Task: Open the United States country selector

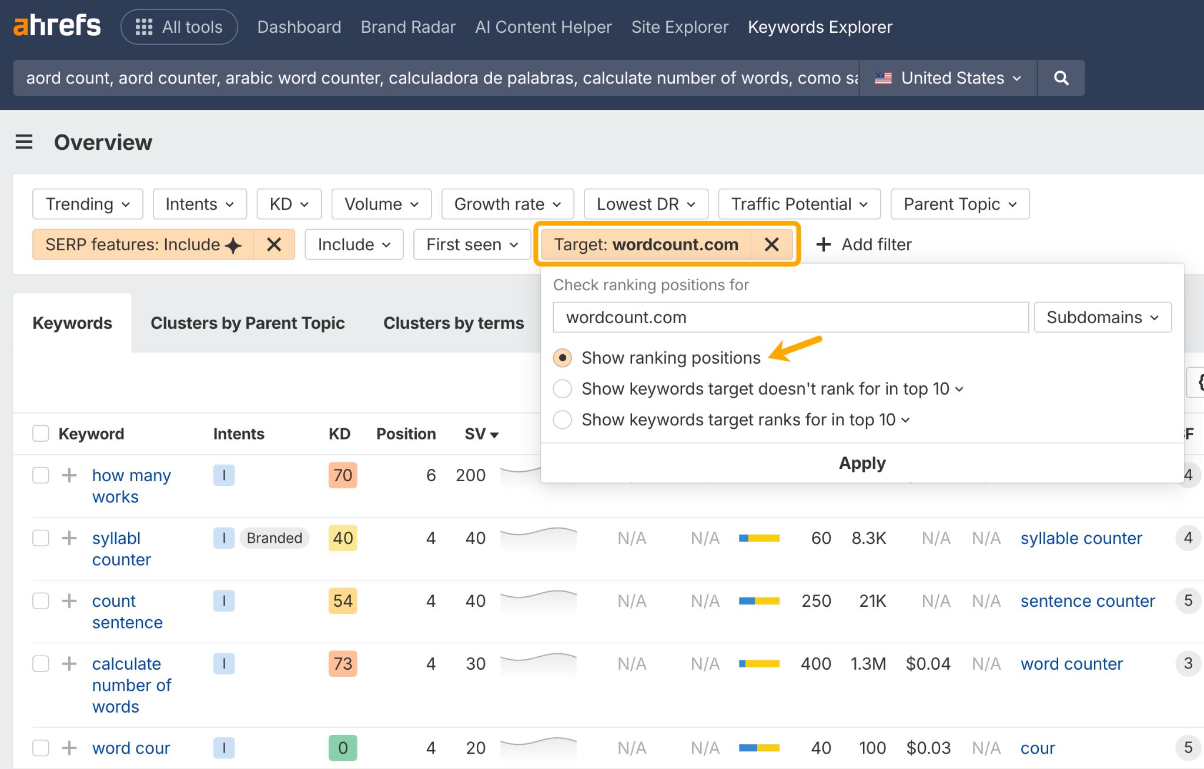Action: click(947, 78)
